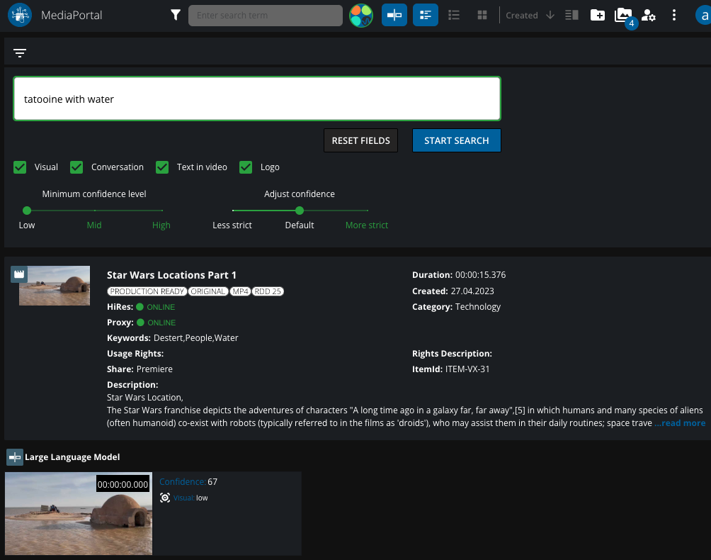Open the three-dot more options menu
Screen dimensions: 711x560
[x=674, y=15]
